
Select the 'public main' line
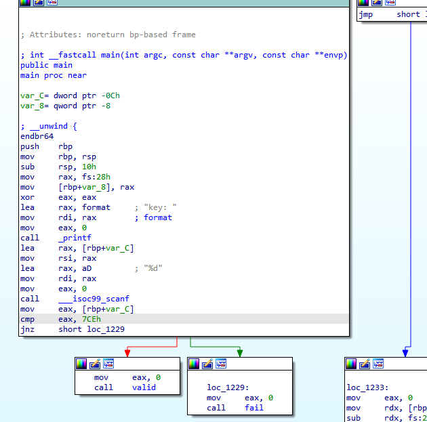pos(46,65)
